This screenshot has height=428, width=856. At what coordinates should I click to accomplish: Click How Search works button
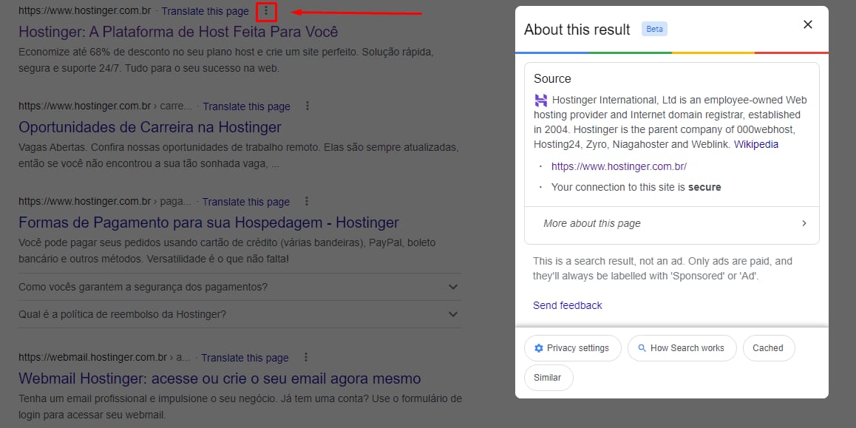682,348
